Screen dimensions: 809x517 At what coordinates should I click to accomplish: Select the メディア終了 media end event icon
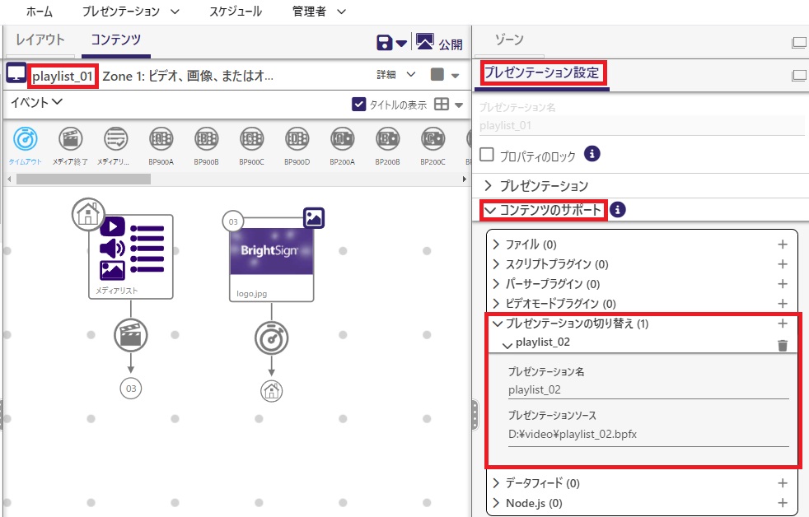point(70,140)
